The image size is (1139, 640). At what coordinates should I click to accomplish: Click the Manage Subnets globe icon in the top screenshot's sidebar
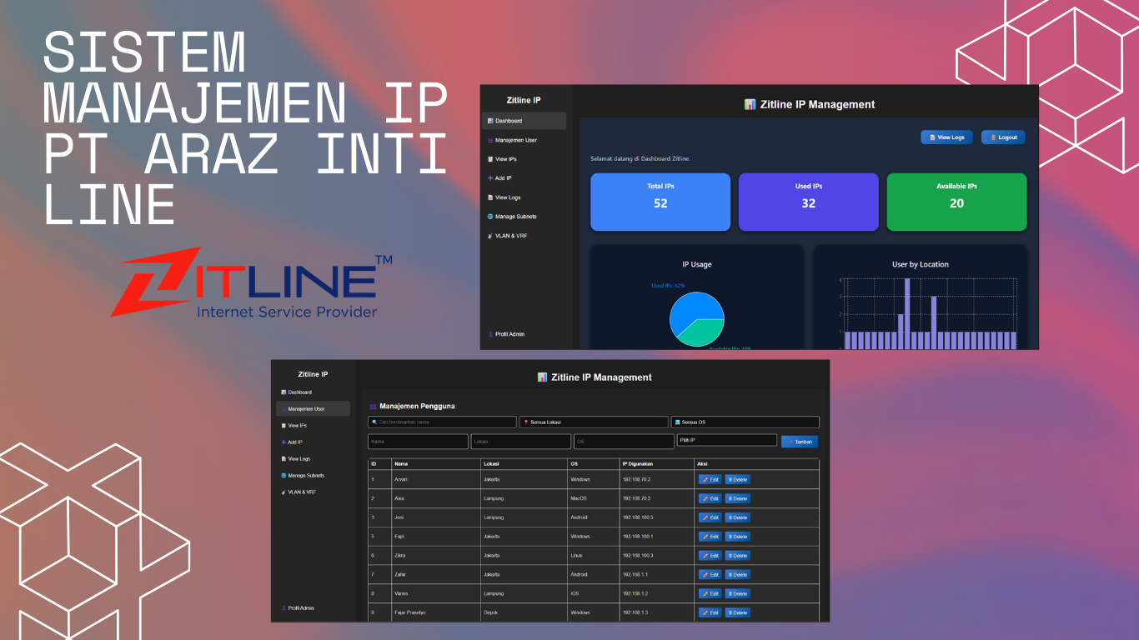(490, 217)
